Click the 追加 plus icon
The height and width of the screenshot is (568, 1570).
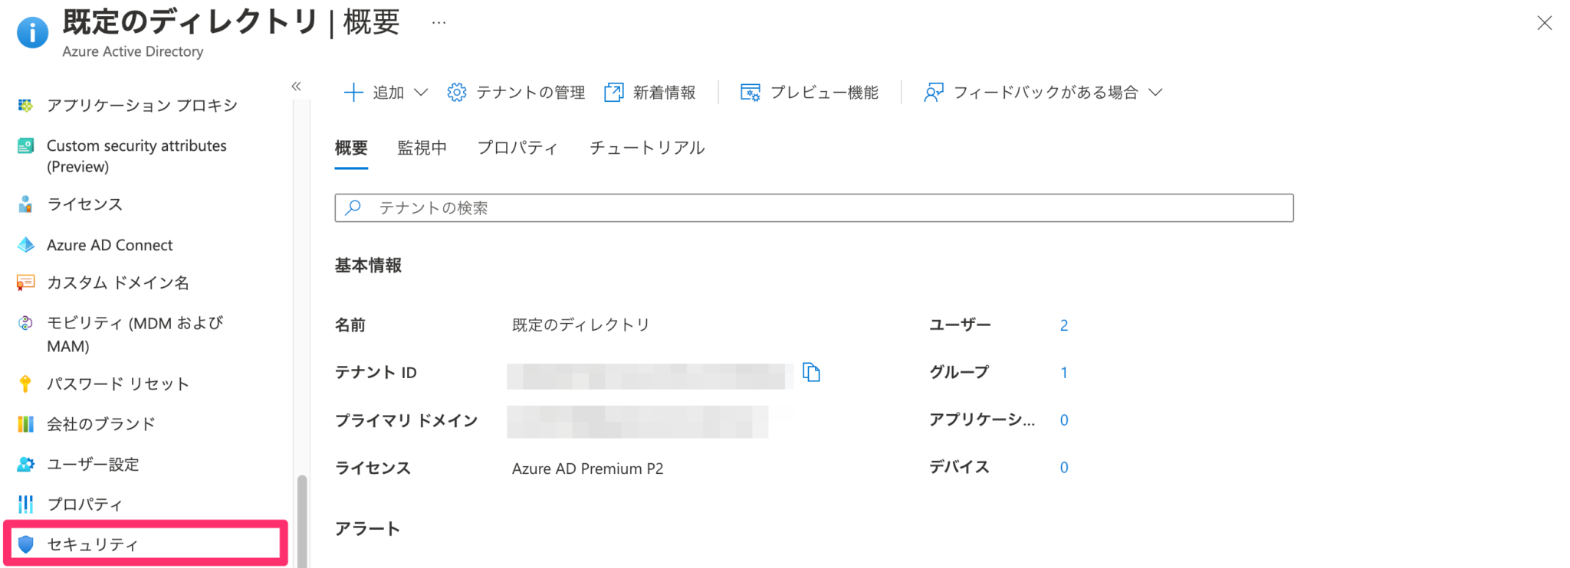point(353,92)
